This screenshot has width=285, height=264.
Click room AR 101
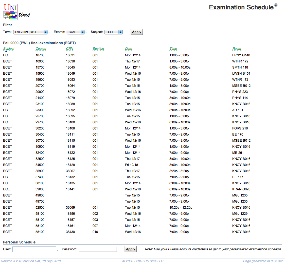click(238, 110)
